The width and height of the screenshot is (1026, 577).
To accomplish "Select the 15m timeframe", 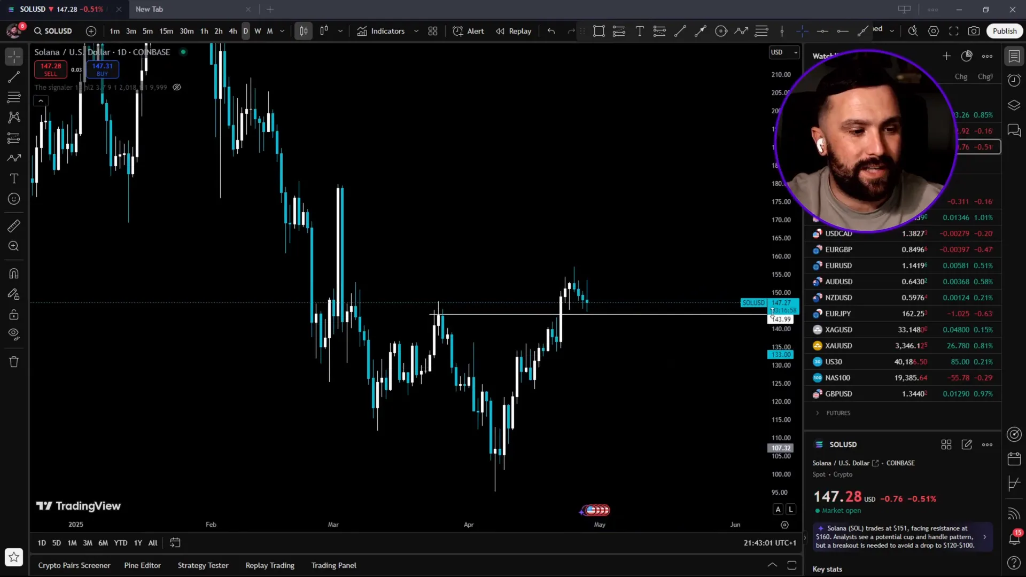I will pos(166,31).
